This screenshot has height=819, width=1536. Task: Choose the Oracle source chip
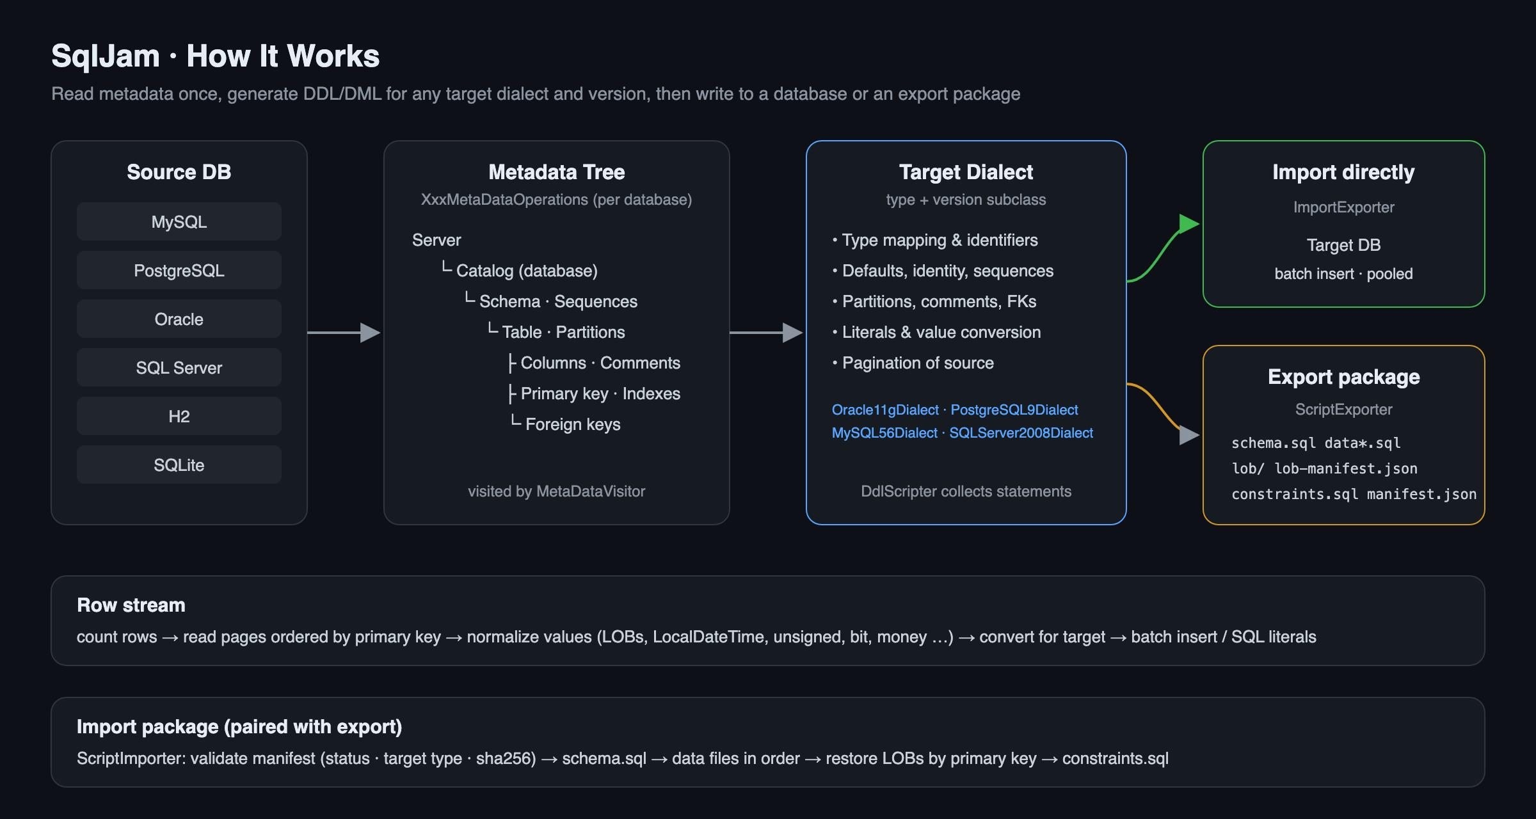tap(179, 319)
